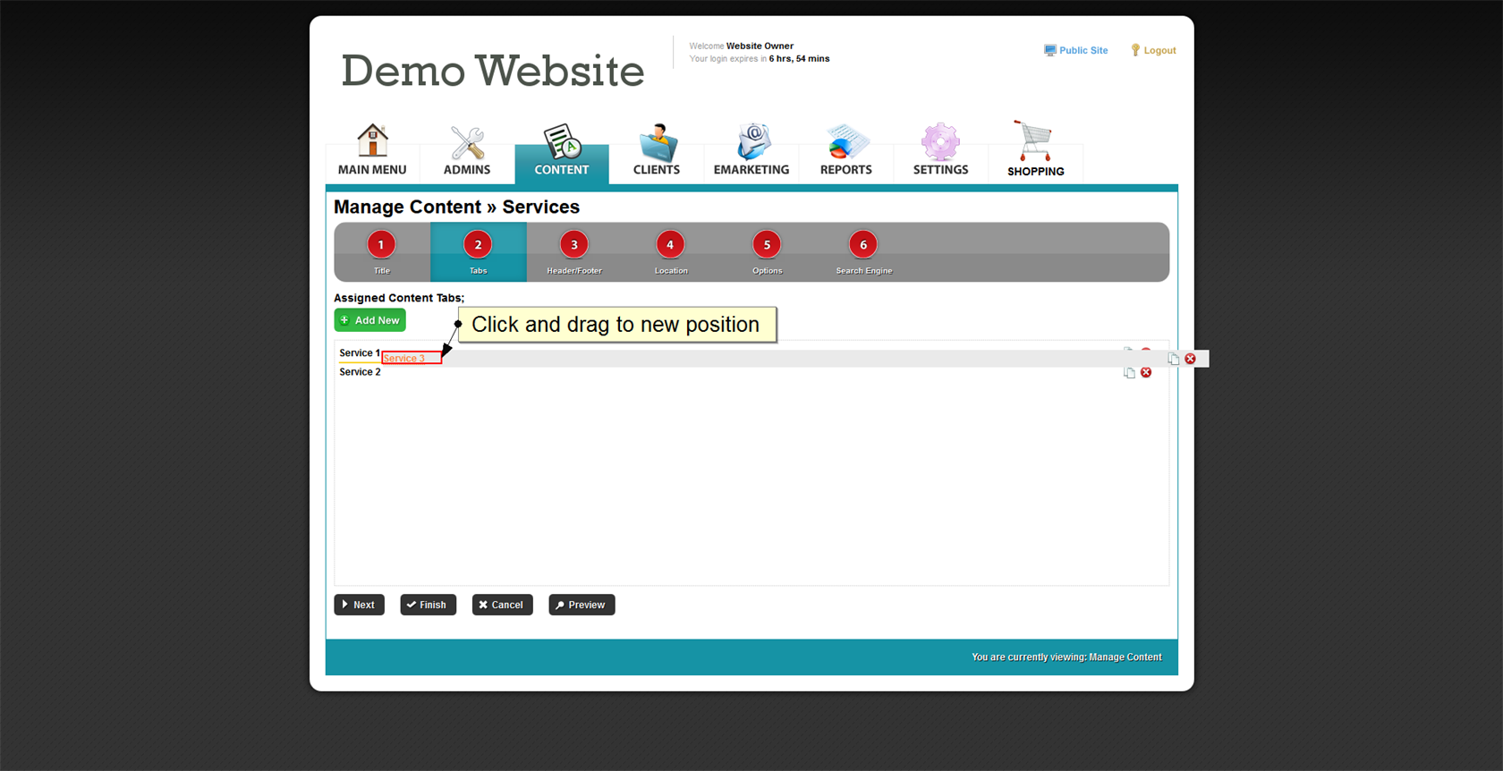Delete the dragged Service 3 tab
The image size is (1503, 771).
(1190, 359)
